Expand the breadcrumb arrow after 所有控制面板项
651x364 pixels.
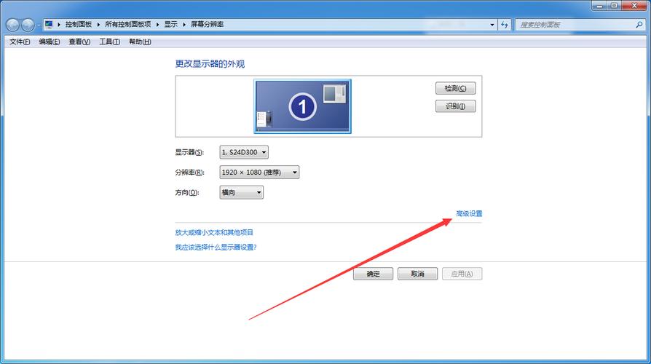click(158, 25)
